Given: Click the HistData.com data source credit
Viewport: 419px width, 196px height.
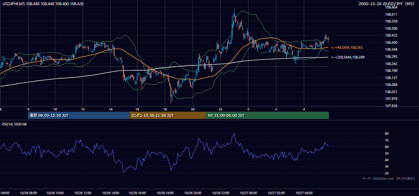Looking at the screenshot, I should (389, 179).
